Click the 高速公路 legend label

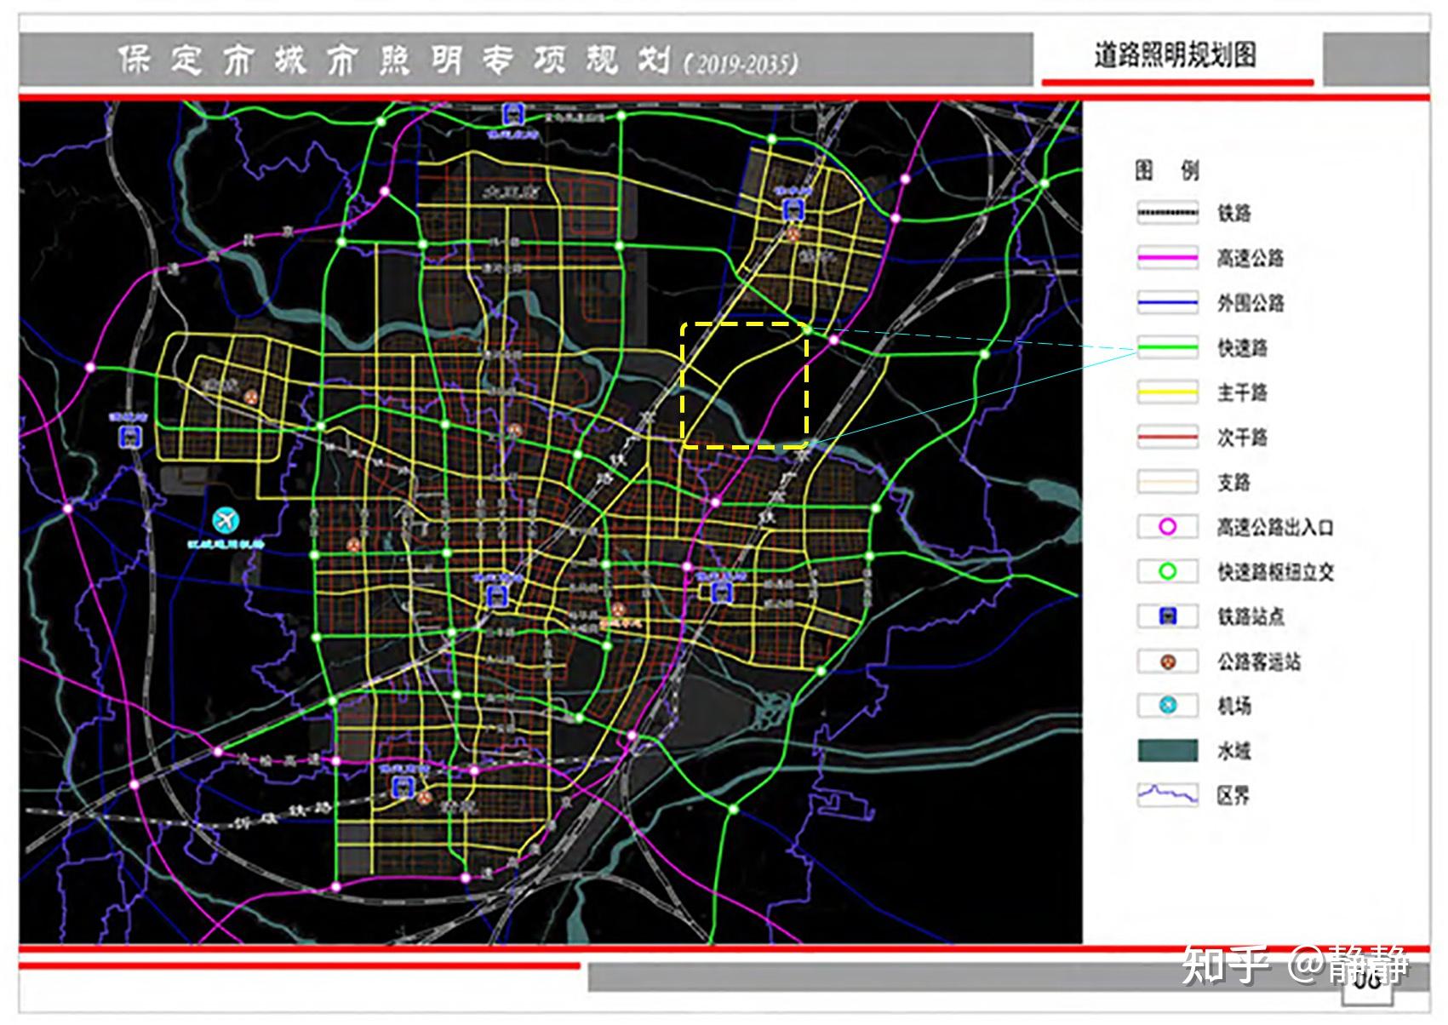[1250, 258]
